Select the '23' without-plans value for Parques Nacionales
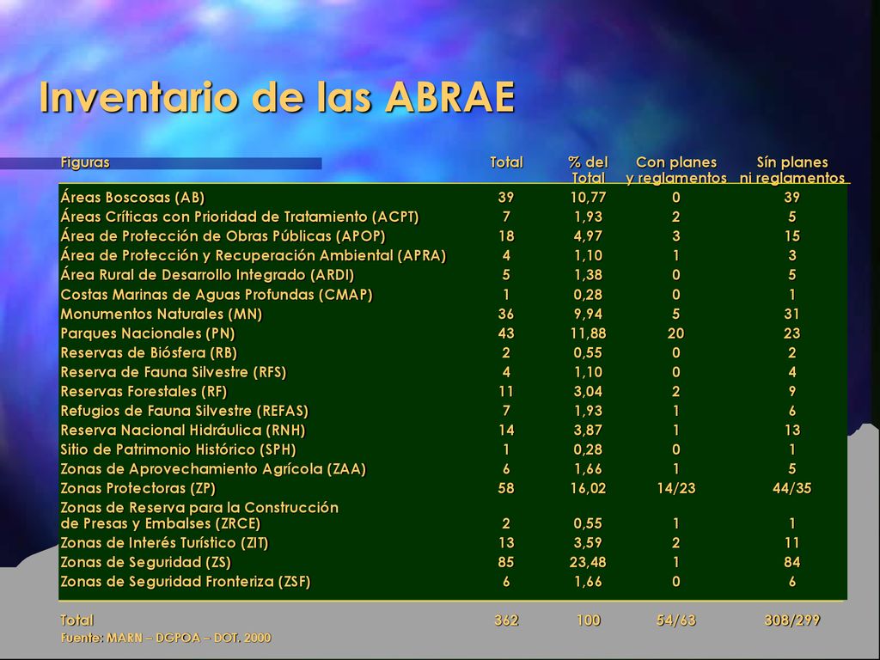Image resolution: width=880 pixels, height=660 pixels. (791, 333)
